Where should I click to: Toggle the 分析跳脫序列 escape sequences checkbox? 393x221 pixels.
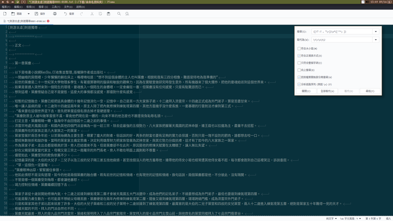pos(299,85)
